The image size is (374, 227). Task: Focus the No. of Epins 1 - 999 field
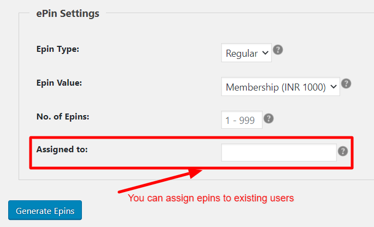pyautogui.click(x=242, y=120)
